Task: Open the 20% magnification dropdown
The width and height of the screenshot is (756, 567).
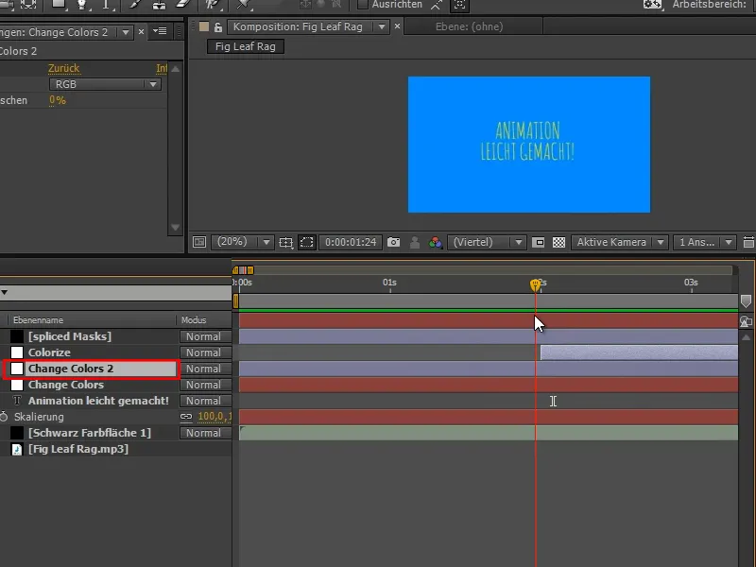Action: coord(242,242)
